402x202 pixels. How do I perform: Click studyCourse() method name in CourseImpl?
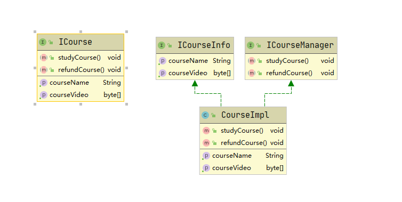coord(242,131)
